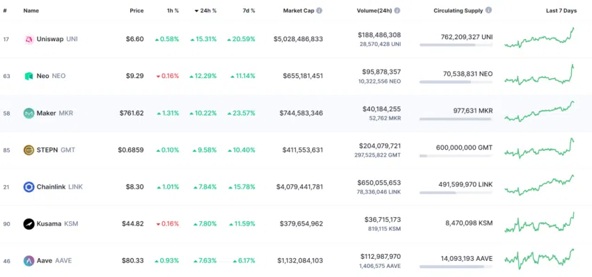Sort table by 1h % header
This screenshot has height=277, width=592.
(173, 10)
